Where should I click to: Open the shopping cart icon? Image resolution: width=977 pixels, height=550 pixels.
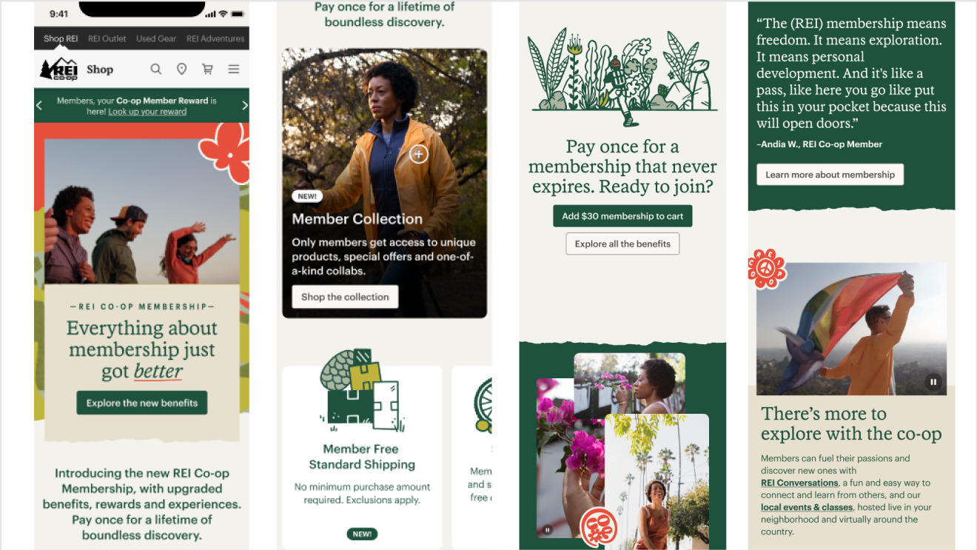click(207, 69)
